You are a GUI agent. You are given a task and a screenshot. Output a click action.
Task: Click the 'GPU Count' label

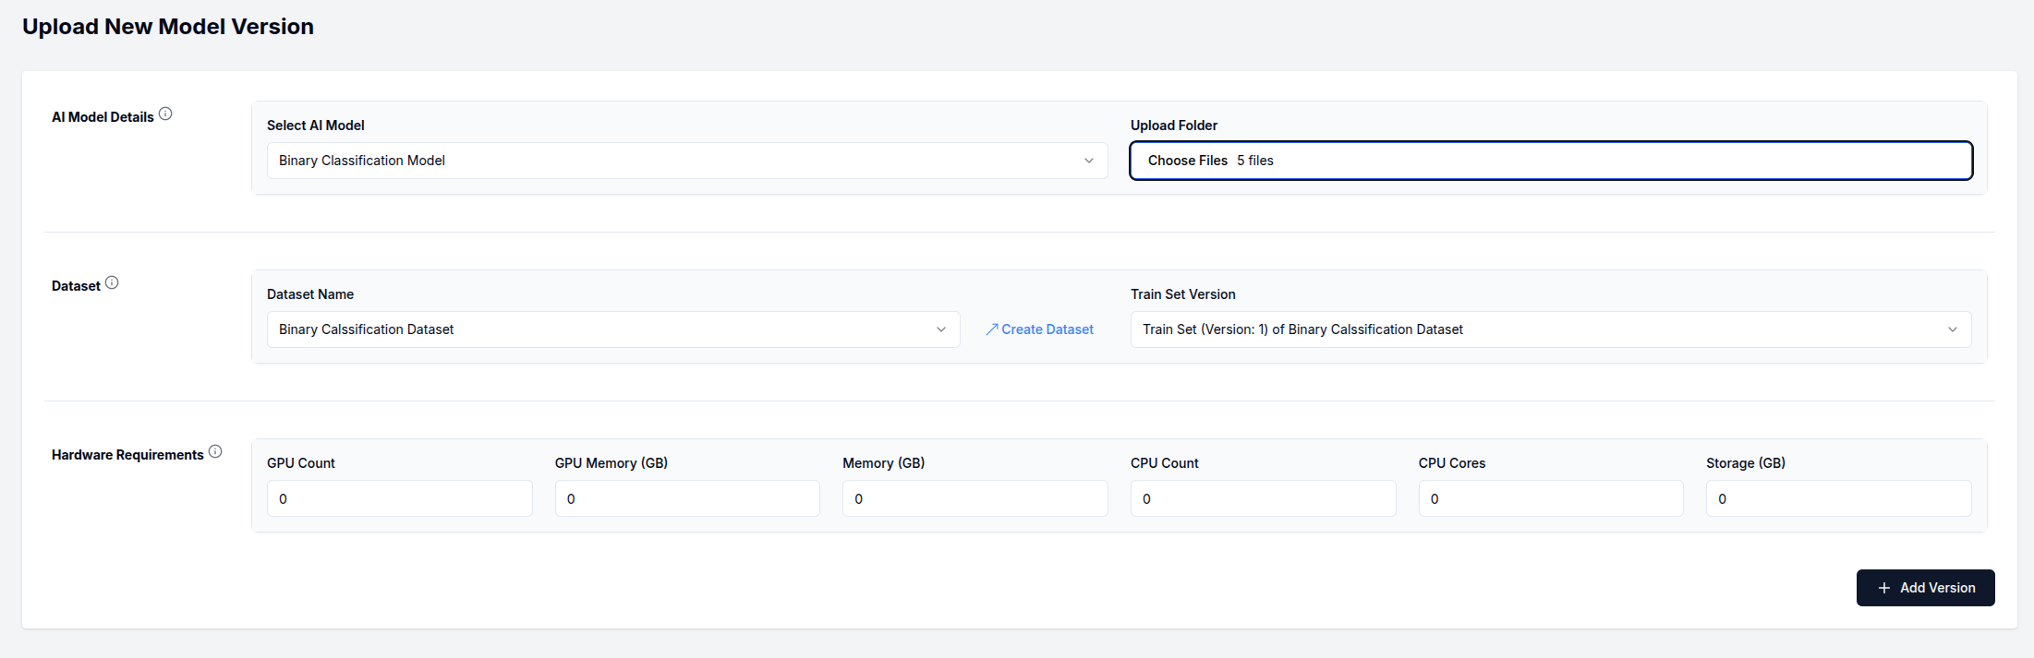(301, 463)
